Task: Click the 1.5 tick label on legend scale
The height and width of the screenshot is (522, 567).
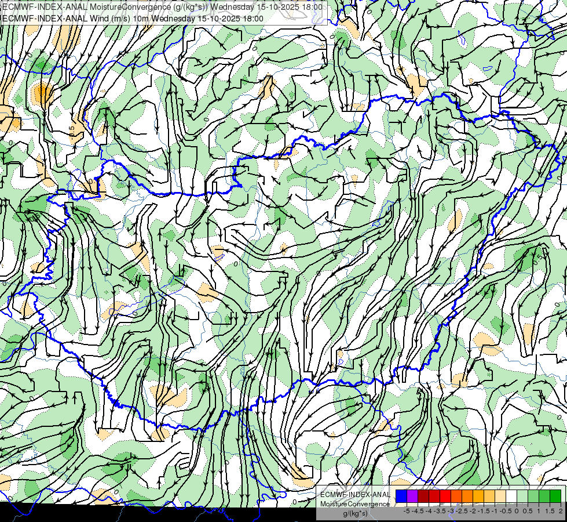Action: pyautogui.click(x=550, y=511)
